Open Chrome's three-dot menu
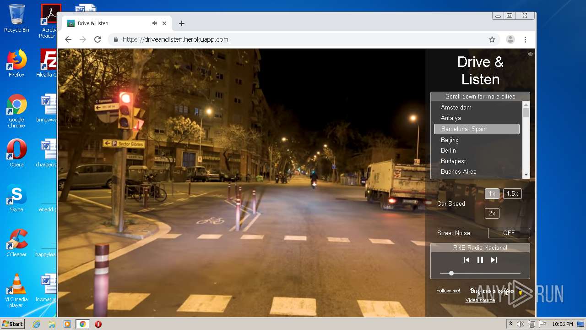Viewport: 586px width, 330px height. (x=525, y=39)
